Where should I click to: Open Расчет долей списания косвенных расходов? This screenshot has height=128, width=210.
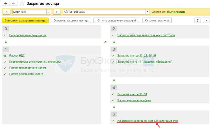point(146,35)
